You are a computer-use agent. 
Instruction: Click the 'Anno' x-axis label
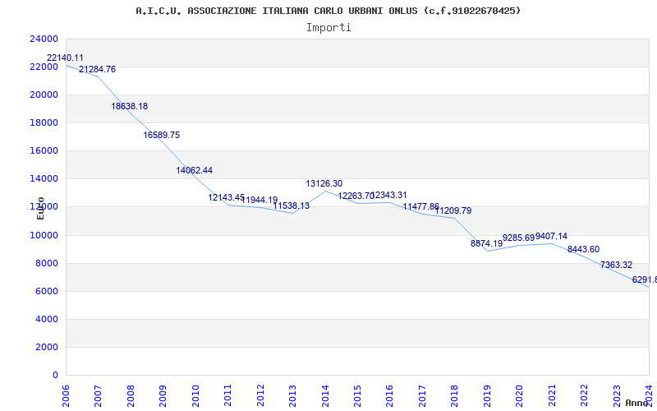636,403
